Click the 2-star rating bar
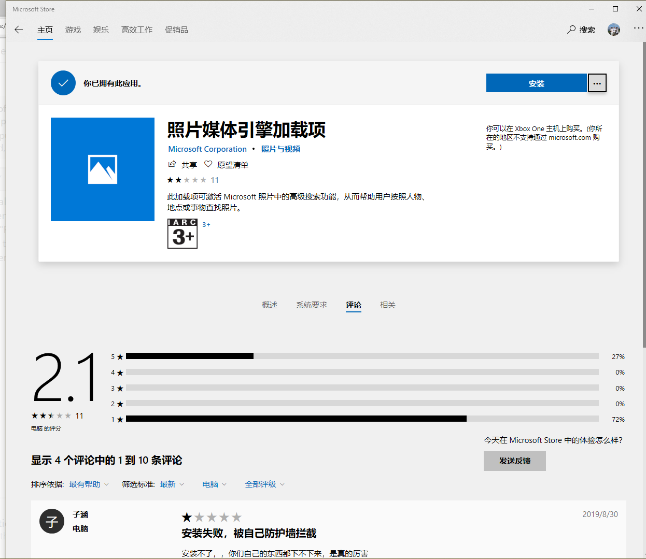The width and height of the screenshot is (646, 559). click(362, 404)
